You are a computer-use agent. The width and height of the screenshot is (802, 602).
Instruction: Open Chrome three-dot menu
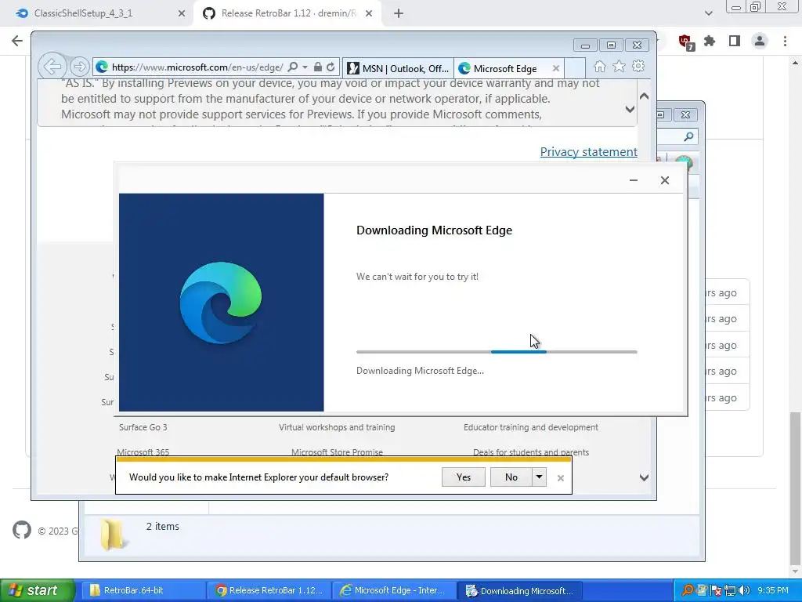tap(785, 41)
